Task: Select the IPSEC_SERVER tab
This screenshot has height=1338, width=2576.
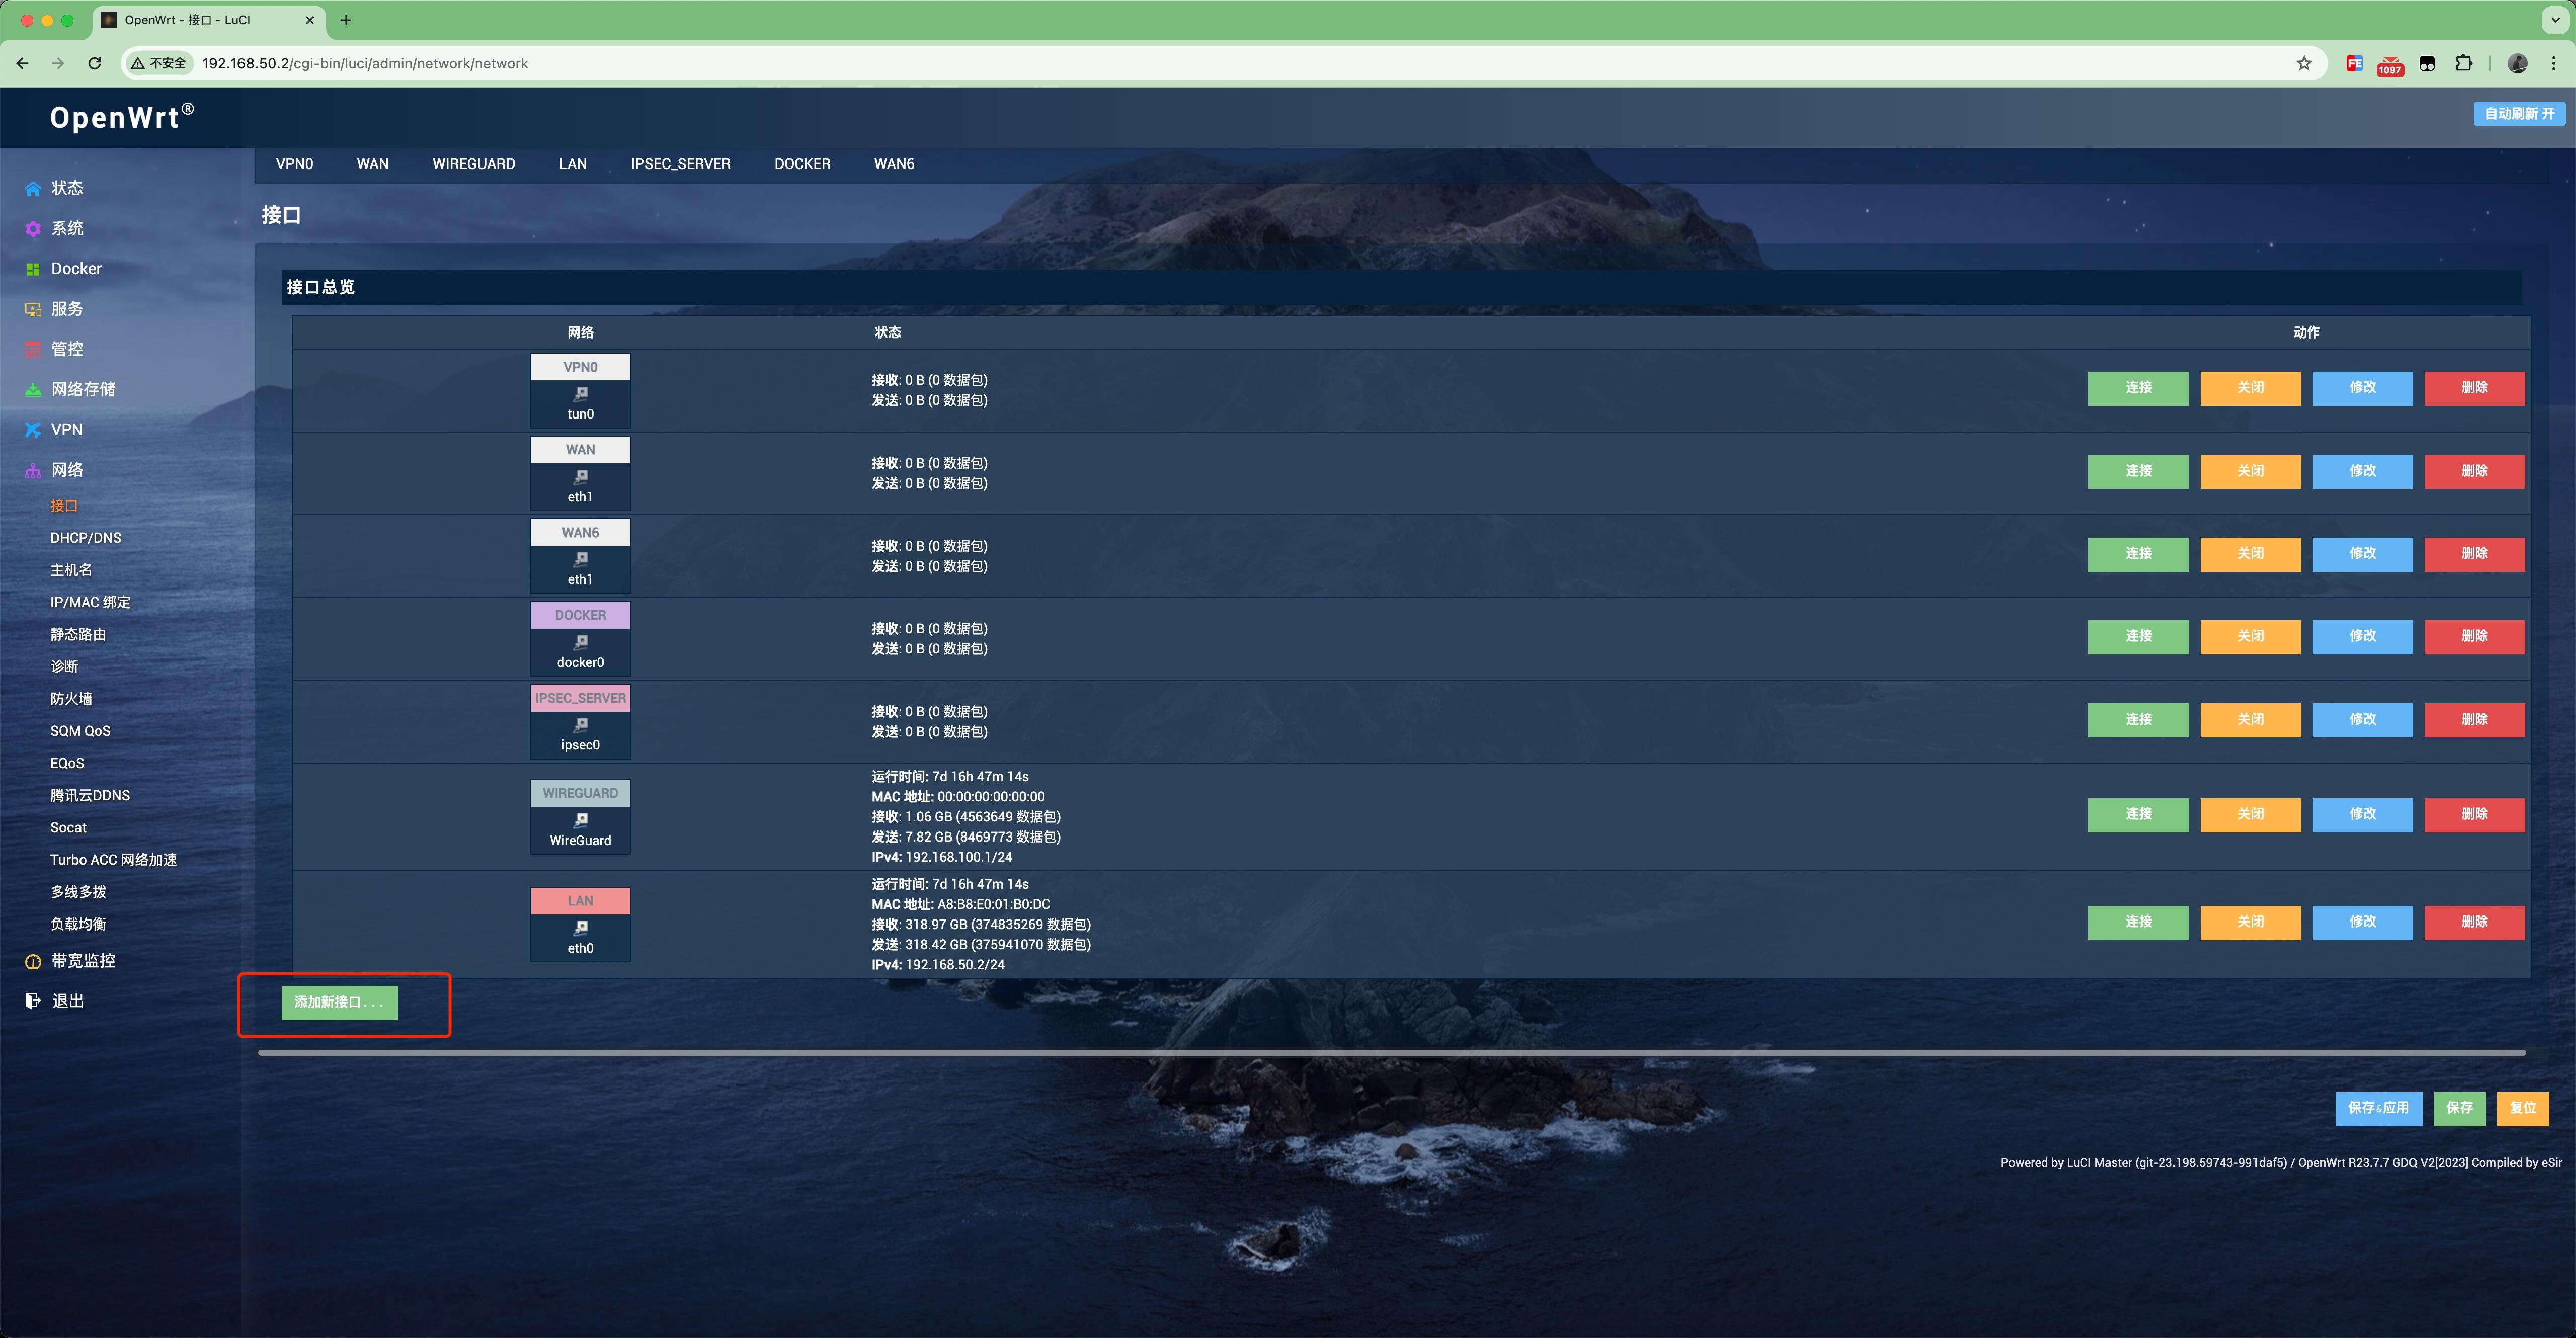Action: [x=680, y=163]
